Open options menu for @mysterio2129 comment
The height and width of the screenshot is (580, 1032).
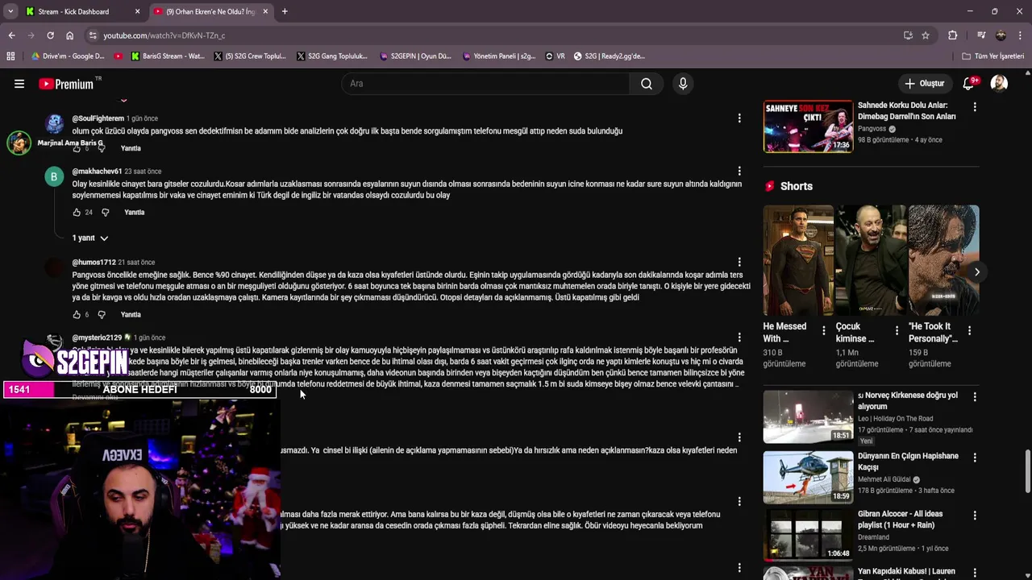pyautogui.click(x=739, y=338)
